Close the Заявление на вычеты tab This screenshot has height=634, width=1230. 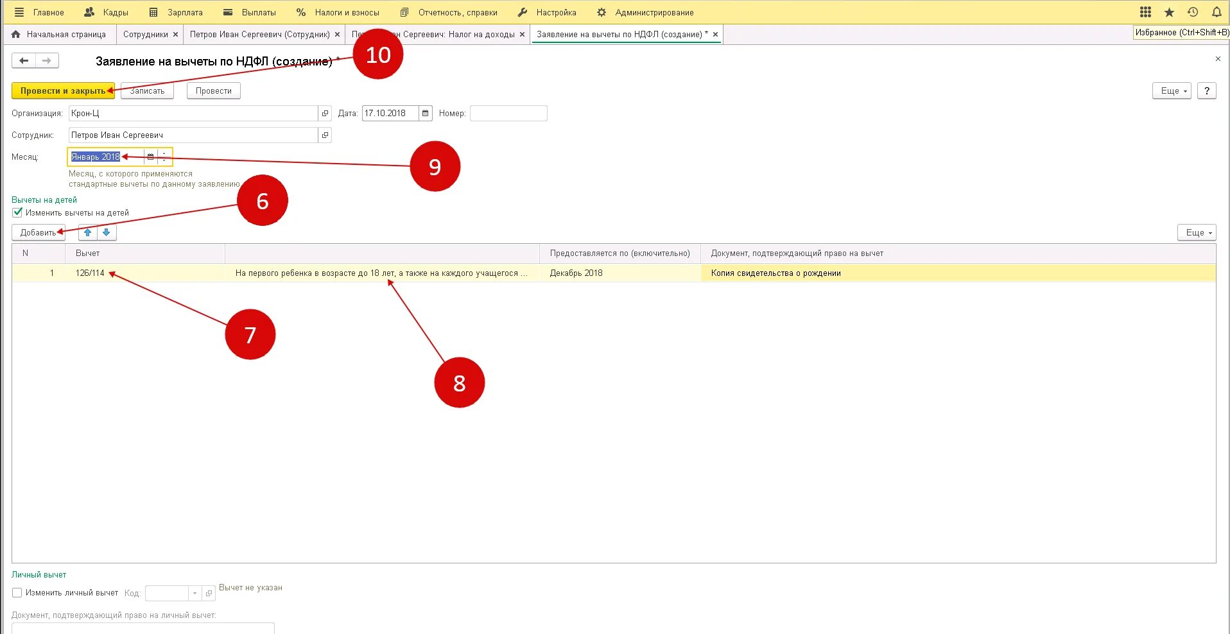(715, 35)
